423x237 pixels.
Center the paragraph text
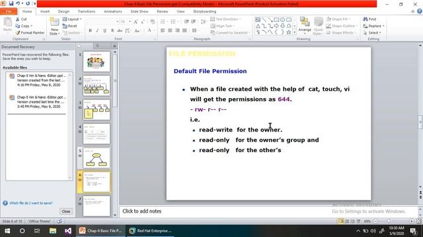pos(170,31)
